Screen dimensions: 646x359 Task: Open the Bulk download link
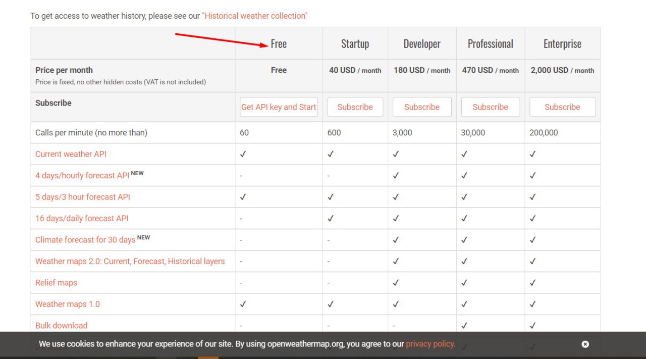coord(61,326)
